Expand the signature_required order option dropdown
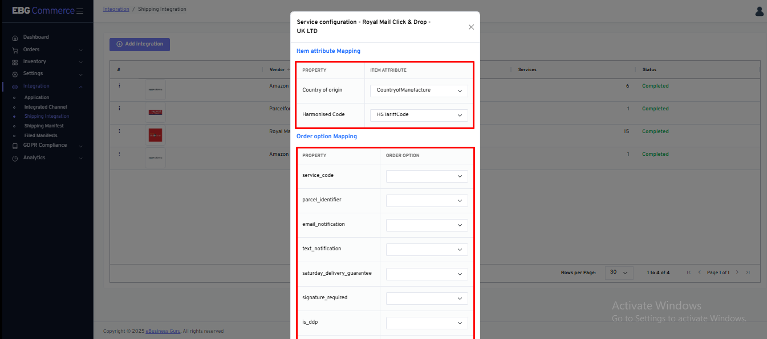Viewport: 767px width, 339px height. (427, 299)
